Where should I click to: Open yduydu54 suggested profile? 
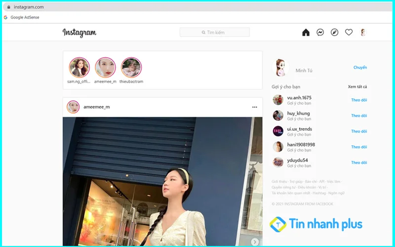298,160
